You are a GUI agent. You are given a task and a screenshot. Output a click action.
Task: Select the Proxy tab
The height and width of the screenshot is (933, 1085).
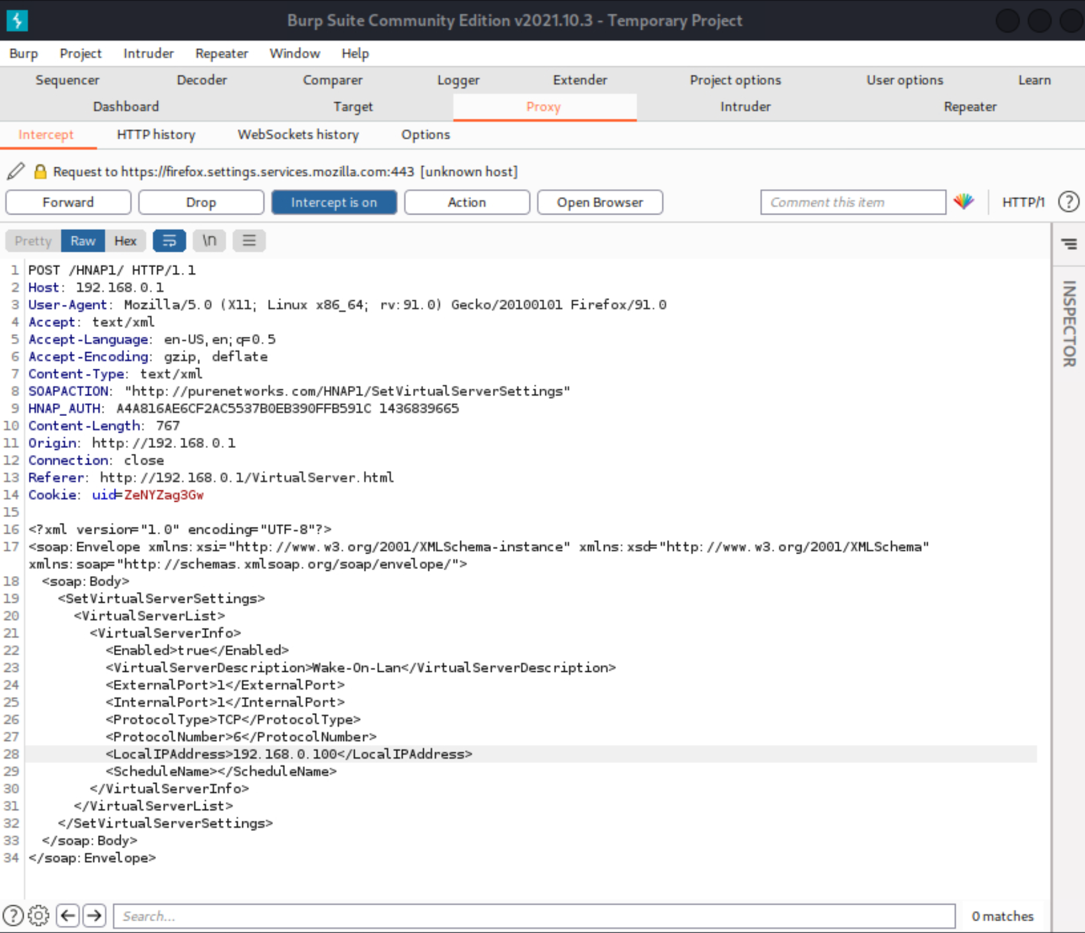(x=544, y=106)
